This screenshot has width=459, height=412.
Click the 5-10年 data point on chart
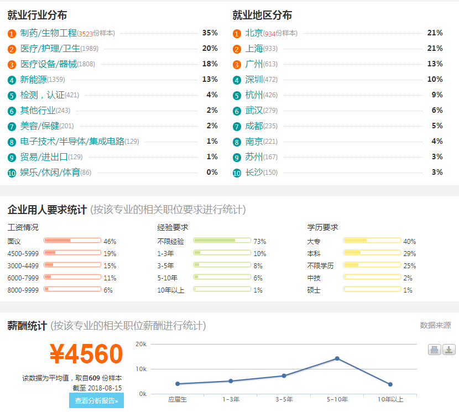pyautogui.click(x=337, y=358)
